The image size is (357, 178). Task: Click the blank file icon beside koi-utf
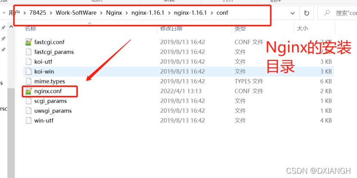[28, 61]
